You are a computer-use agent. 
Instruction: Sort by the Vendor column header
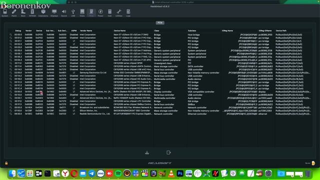pyautogui.click(x=28, y=31)
